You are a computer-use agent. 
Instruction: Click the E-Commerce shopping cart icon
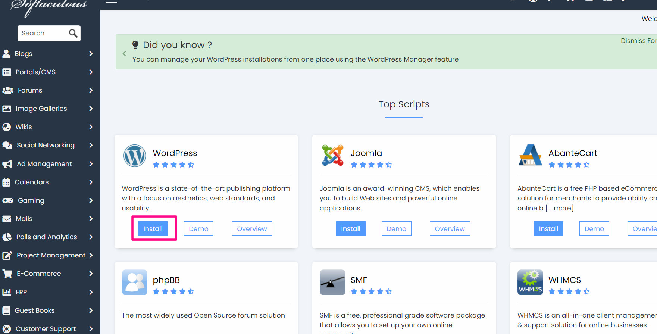(x=7, y=274)
